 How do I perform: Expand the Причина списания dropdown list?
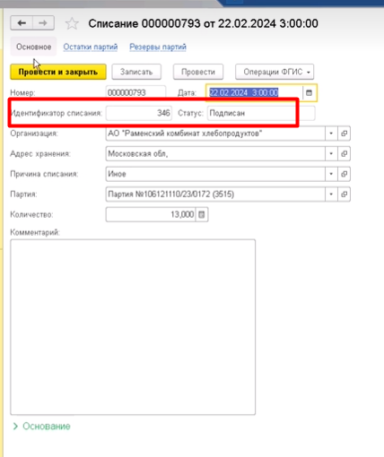coord(331,174)
